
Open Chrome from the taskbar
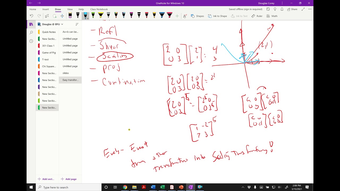click(x=125, y=187)
